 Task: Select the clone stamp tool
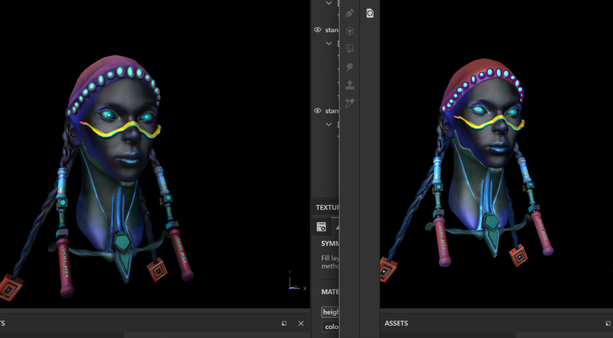pyautogui.click(x=350, y=85)
